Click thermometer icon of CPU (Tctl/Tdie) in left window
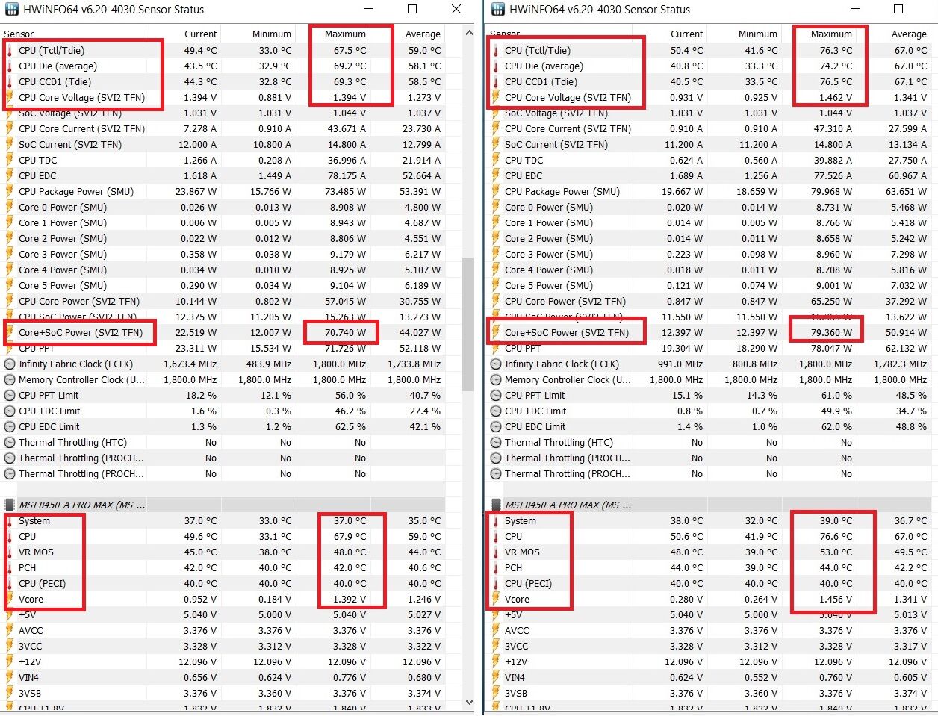The width and height of the screenshot is (938, 716). point(10,51)
